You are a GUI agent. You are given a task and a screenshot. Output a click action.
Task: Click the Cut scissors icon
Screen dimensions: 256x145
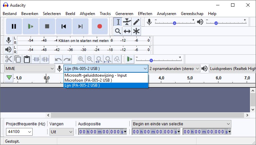(9, 59)
